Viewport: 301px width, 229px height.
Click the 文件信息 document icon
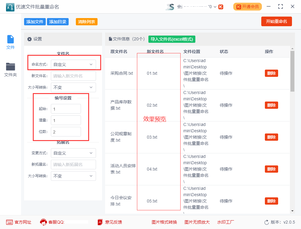point(110,39)
